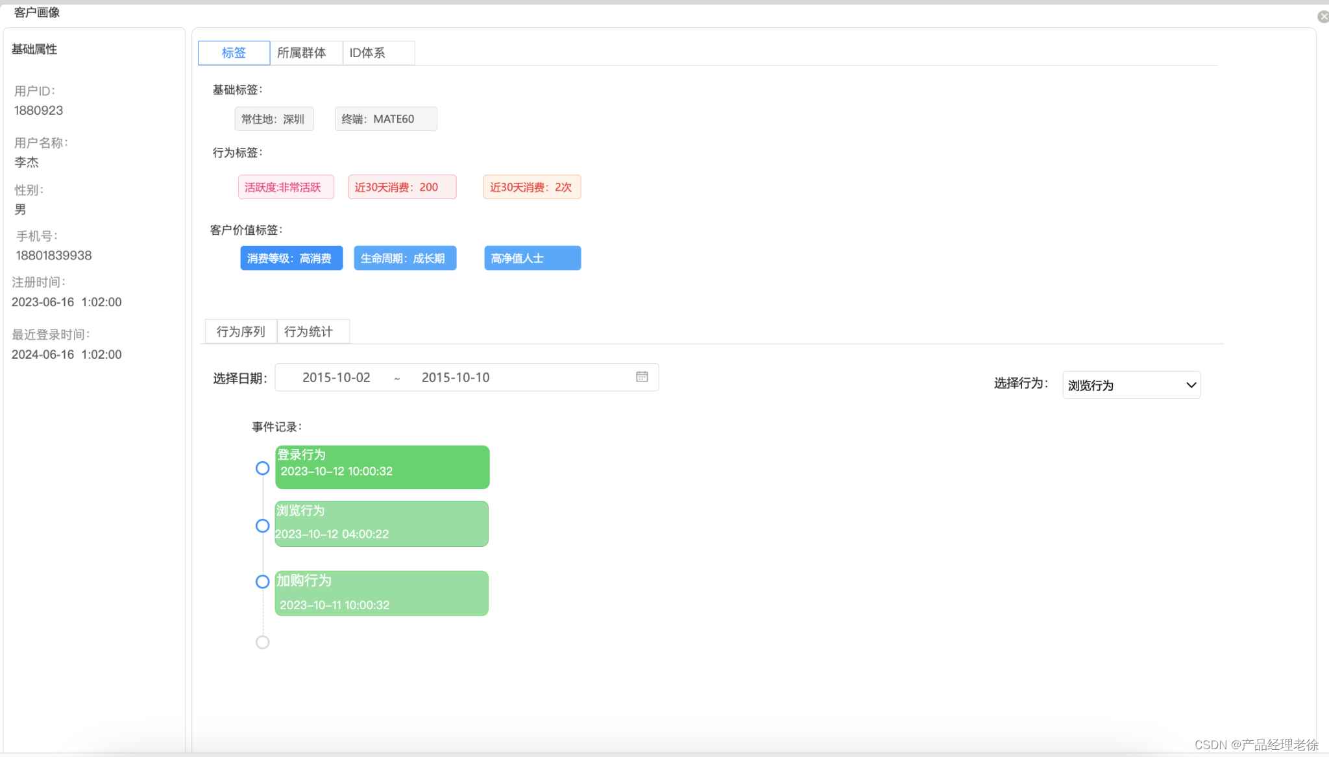1329x757 pixels.
Task: Click the start date 2015-10-02 field
Action: (x=336, y=378)
